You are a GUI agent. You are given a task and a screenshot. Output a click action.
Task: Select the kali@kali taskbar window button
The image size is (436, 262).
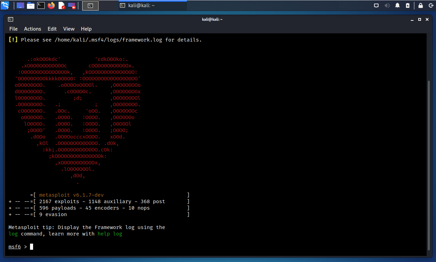[x=152, y=5]
